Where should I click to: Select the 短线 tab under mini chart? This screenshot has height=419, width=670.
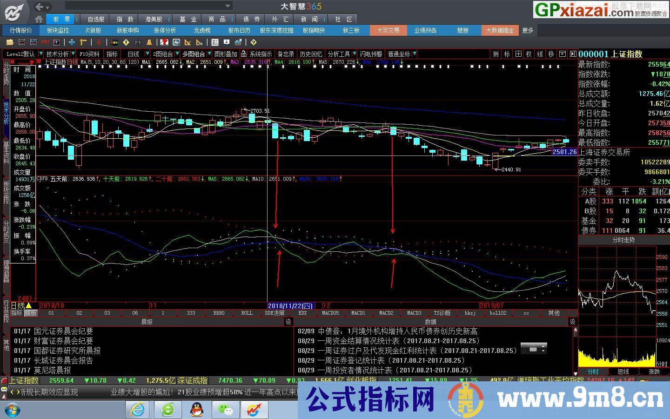coord(623,372)
